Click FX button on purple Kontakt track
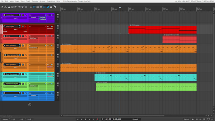Screen dimensions: 215x121 tap(30, 15)
